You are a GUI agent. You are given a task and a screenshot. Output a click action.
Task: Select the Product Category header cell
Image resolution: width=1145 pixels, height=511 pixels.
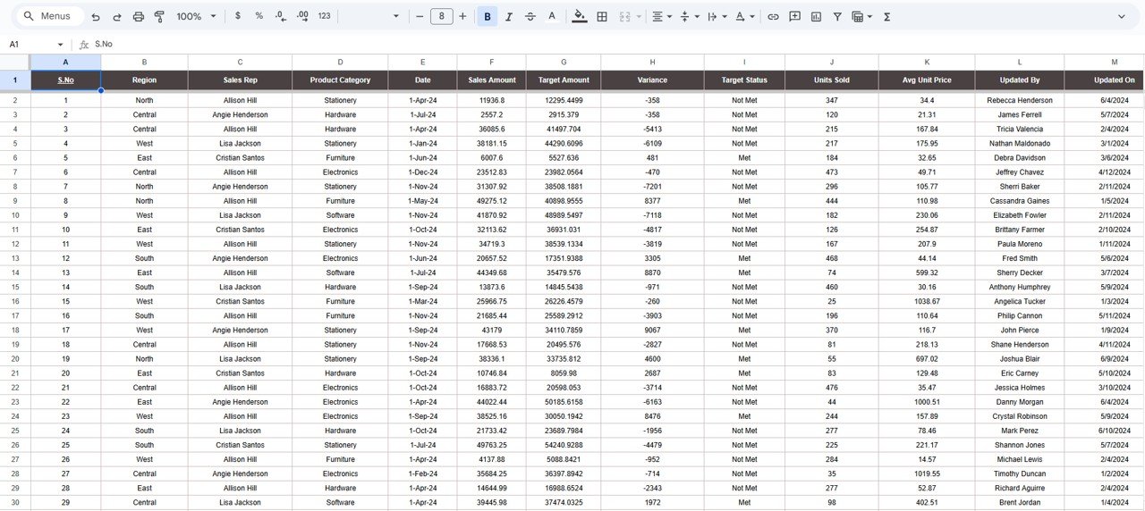[x=340, y=80]
